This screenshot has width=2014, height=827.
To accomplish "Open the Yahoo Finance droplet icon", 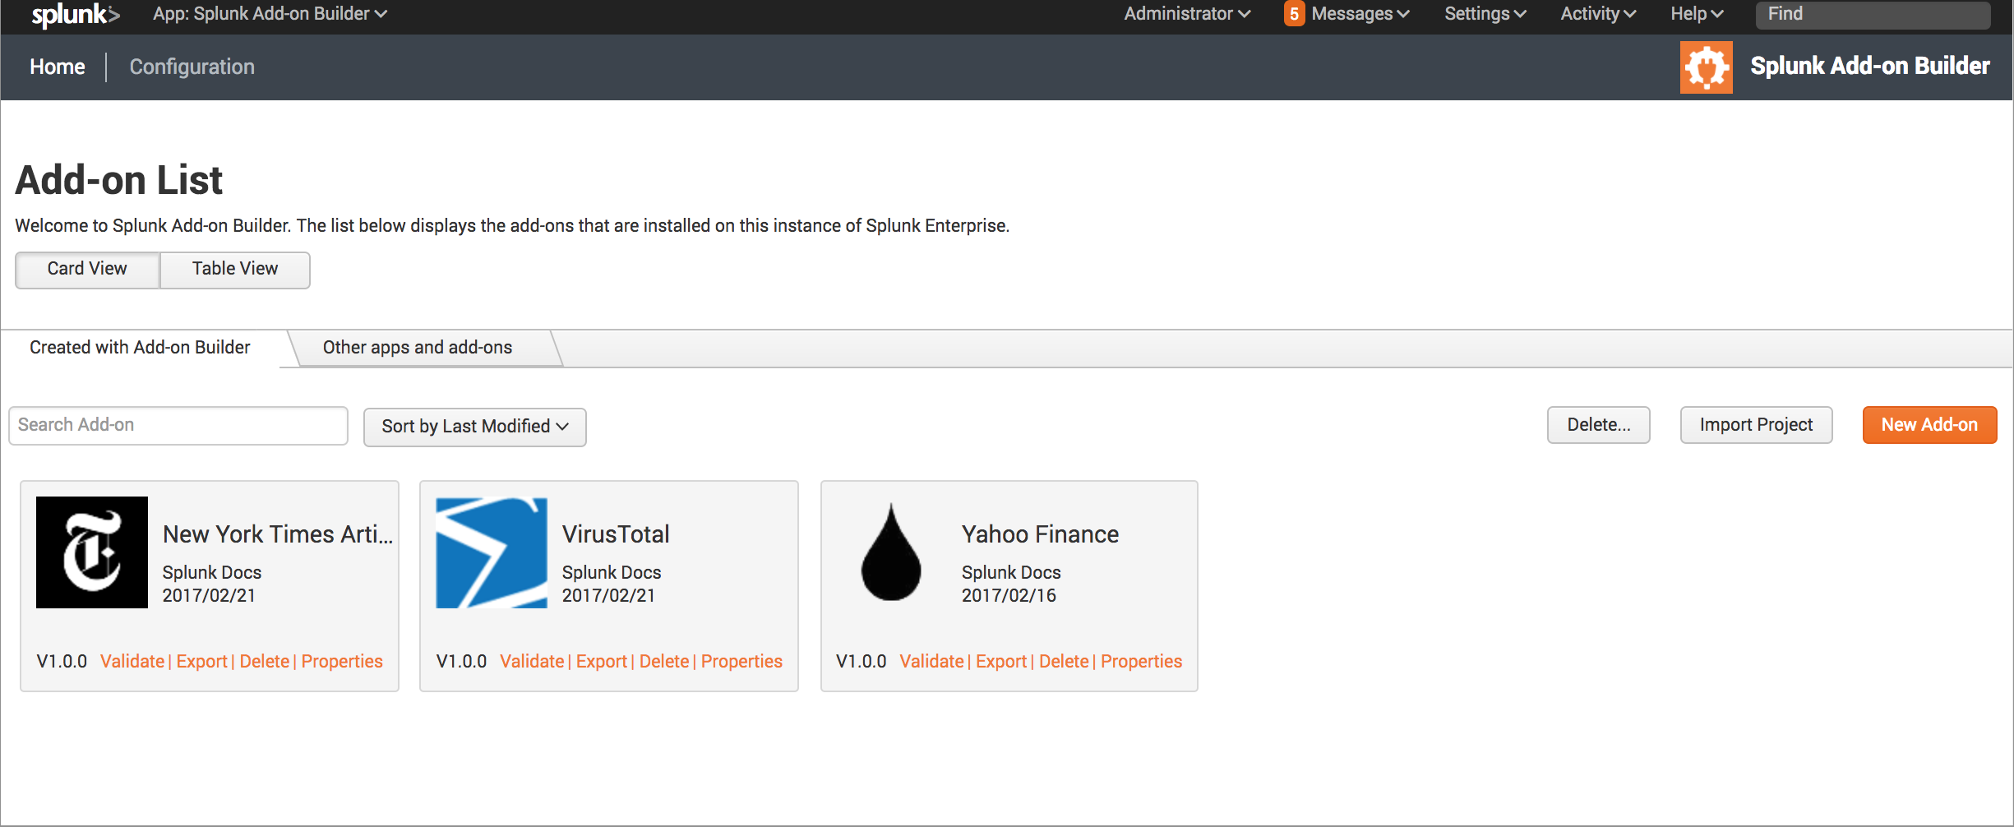I will (x=891, y=552).
